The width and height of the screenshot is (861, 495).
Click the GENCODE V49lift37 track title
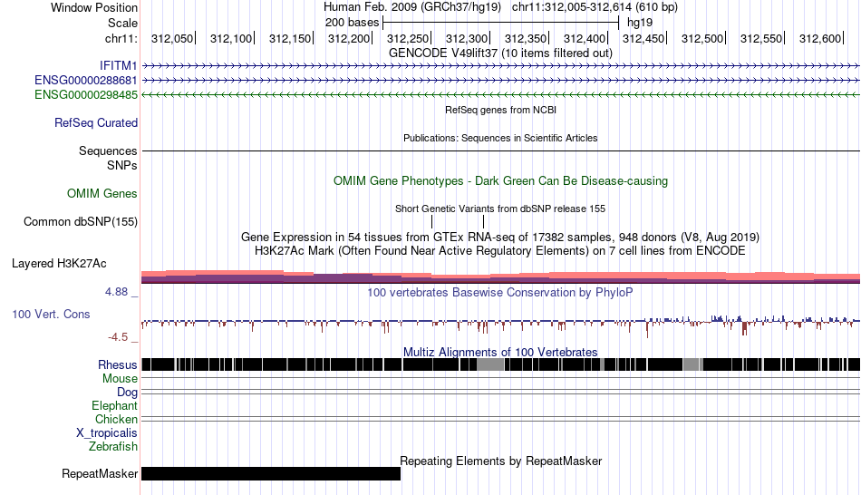click(x=500, y=53)
